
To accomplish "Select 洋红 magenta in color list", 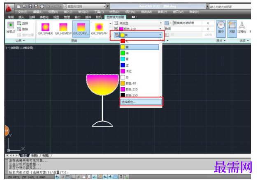I will [139, 71].
